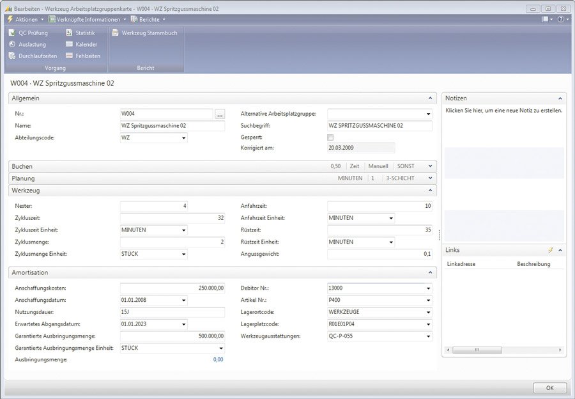Image resolution: width=575 pixels, height=399 pixels.
Task: Open Statistik from the ribbon
Action: coord(69,33)
